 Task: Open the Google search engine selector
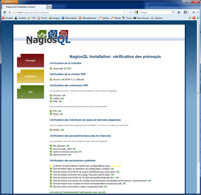pyautogui.click(x=137, y=12)
